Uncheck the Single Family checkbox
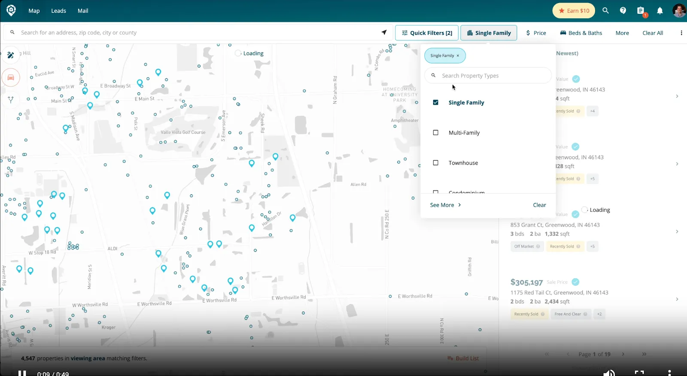The image size is (687, 376). tap(436, 103)
